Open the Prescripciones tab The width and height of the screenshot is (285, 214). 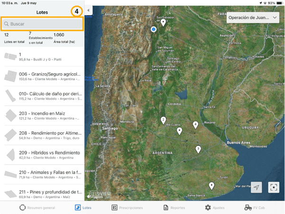pyautogui.click(x=127, y=208)
